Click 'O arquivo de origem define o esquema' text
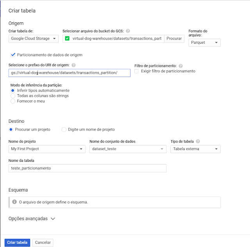Image resolution: width=250 pixels, height=247 pixels. pyautogui.click(x=54, y=202)
